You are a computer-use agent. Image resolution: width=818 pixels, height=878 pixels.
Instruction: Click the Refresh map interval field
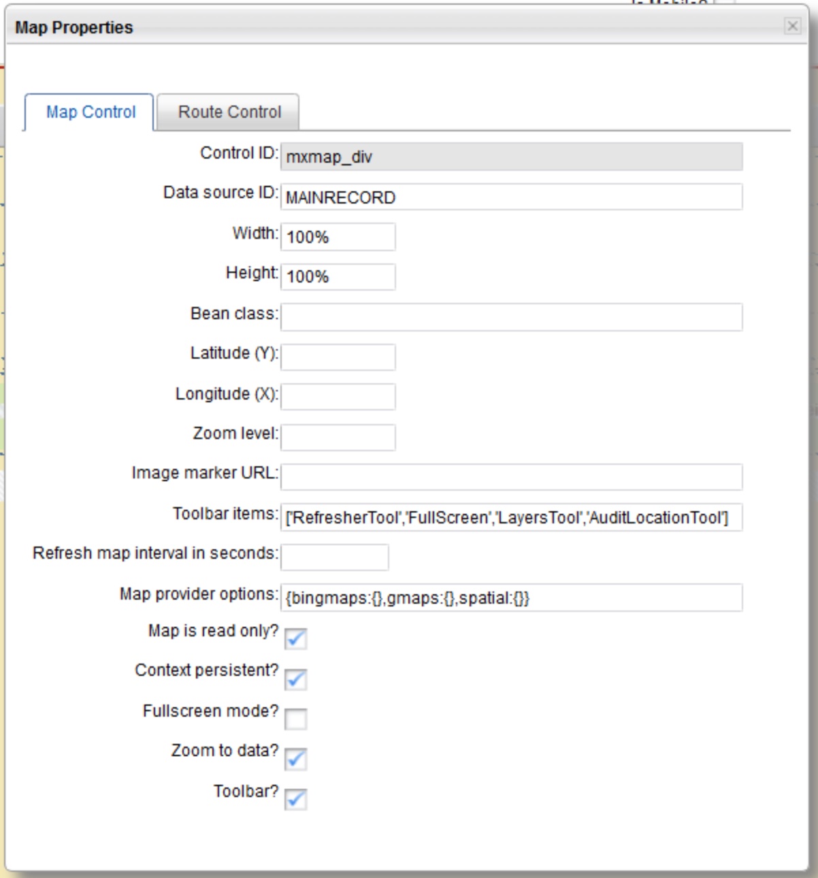[x=335, y=557]
